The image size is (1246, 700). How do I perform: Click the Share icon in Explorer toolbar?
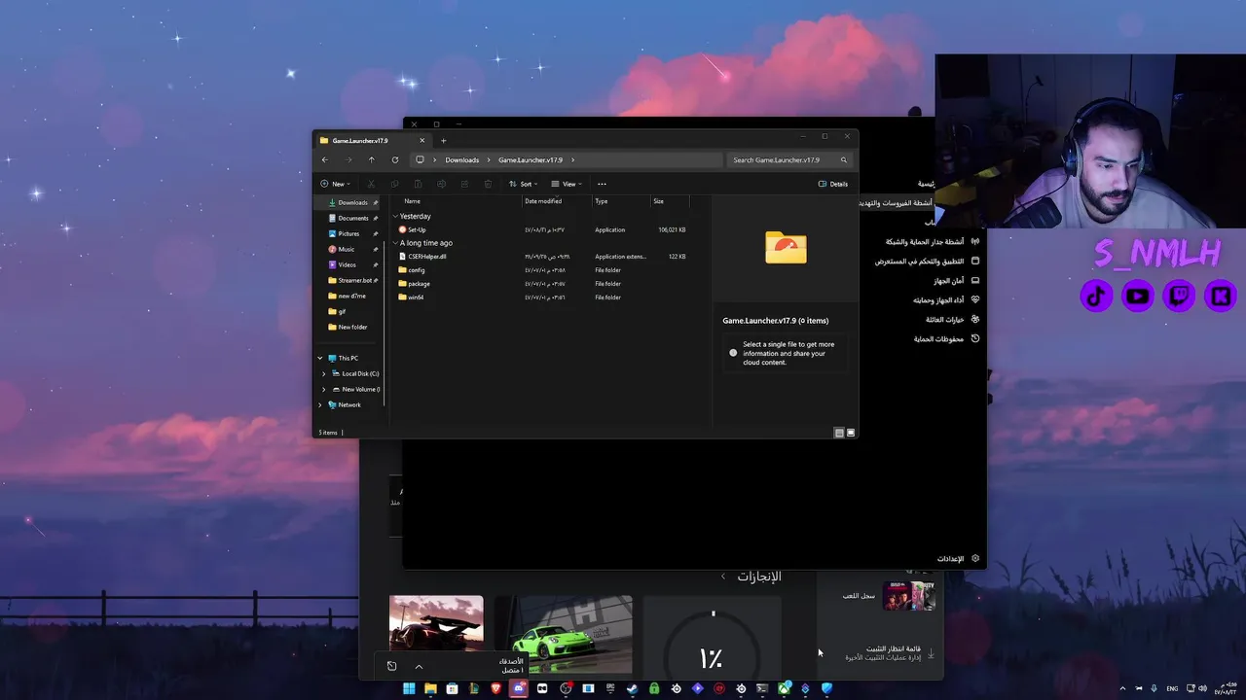pyautogui.click(x=464, y=184)
